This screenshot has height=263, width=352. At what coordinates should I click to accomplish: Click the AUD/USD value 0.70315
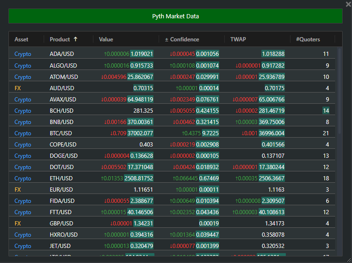pos(143,88)
